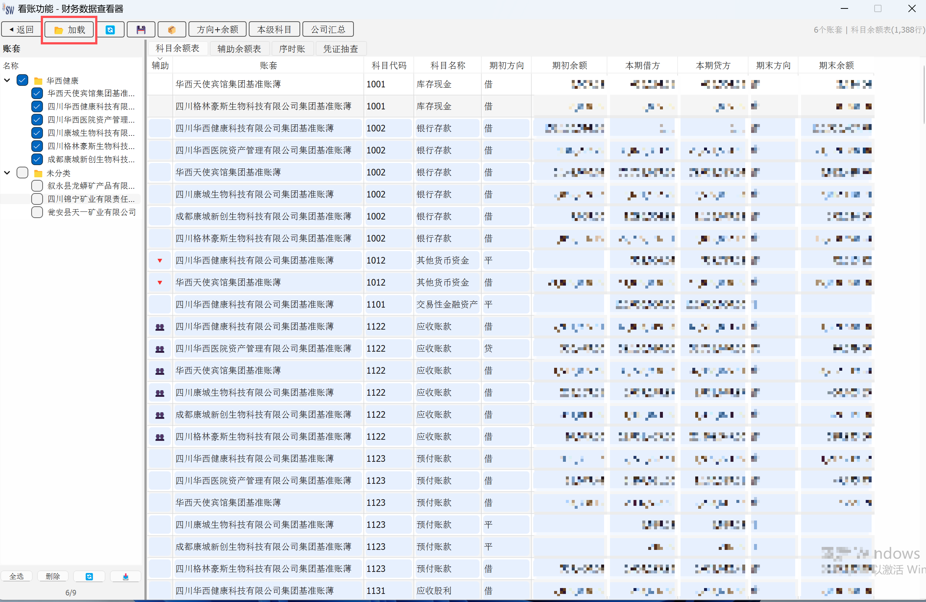Click the 加载 folder load button
926x602 pixels.
click(x=69, y=30)
